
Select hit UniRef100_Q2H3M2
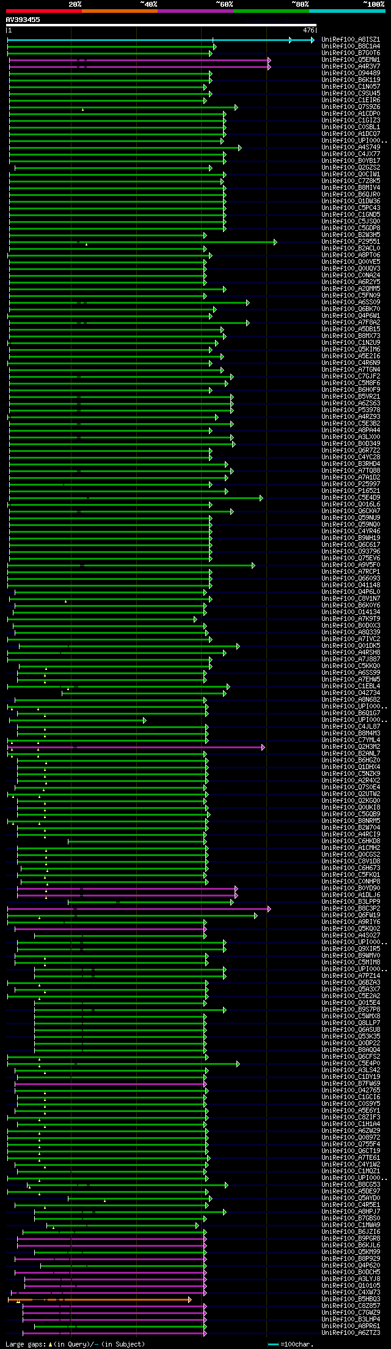tap(351, 747)
